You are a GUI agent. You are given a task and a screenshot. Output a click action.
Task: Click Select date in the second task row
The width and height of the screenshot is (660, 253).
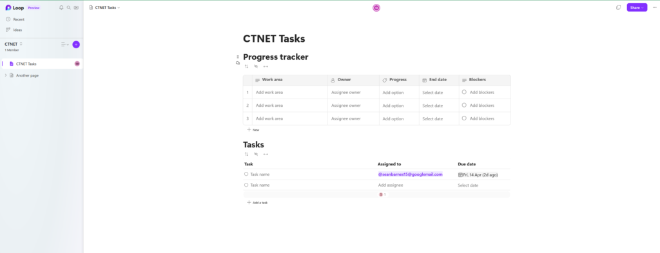[468, 185]
